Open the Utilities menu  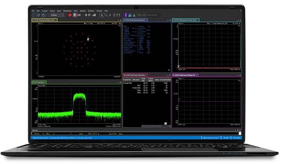(x=99, y=11)
